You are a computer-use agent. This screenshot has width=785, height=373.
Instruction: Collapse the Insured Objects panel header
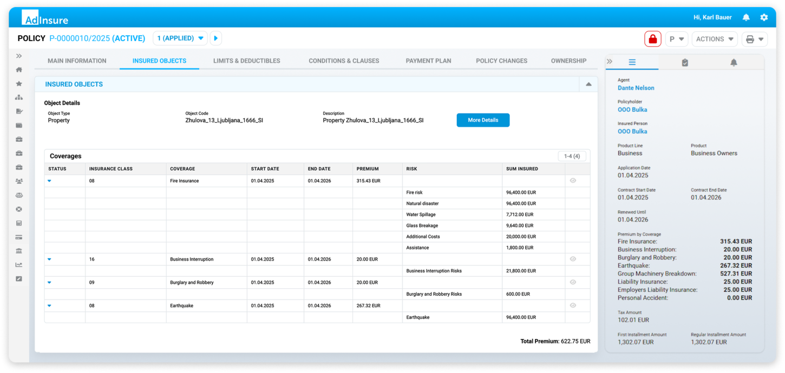point(587,84)
